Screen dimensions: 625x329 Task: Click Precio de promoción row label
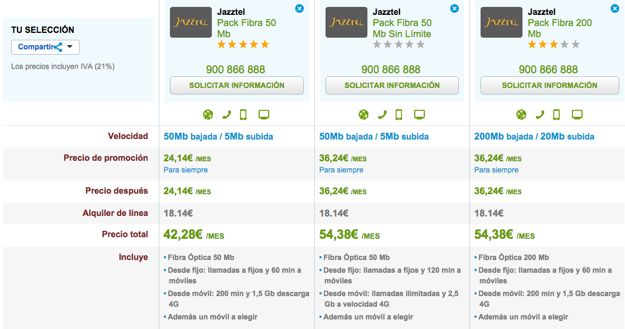(x=106, y=158)
